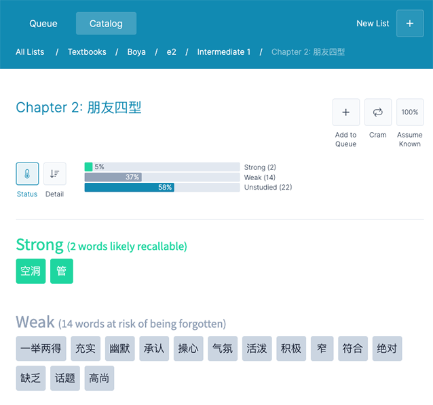Click the Chapter 2: 朋友四型 page heading
Viewport: 433px width, 405px height.
[79, 108]
